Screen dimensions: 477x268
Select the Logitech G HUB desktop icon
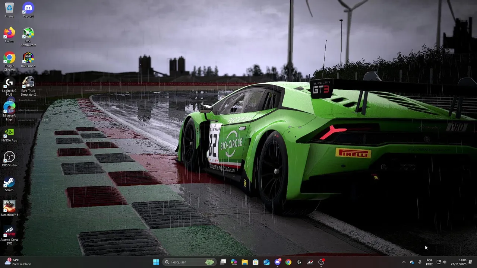pos(9,86)
